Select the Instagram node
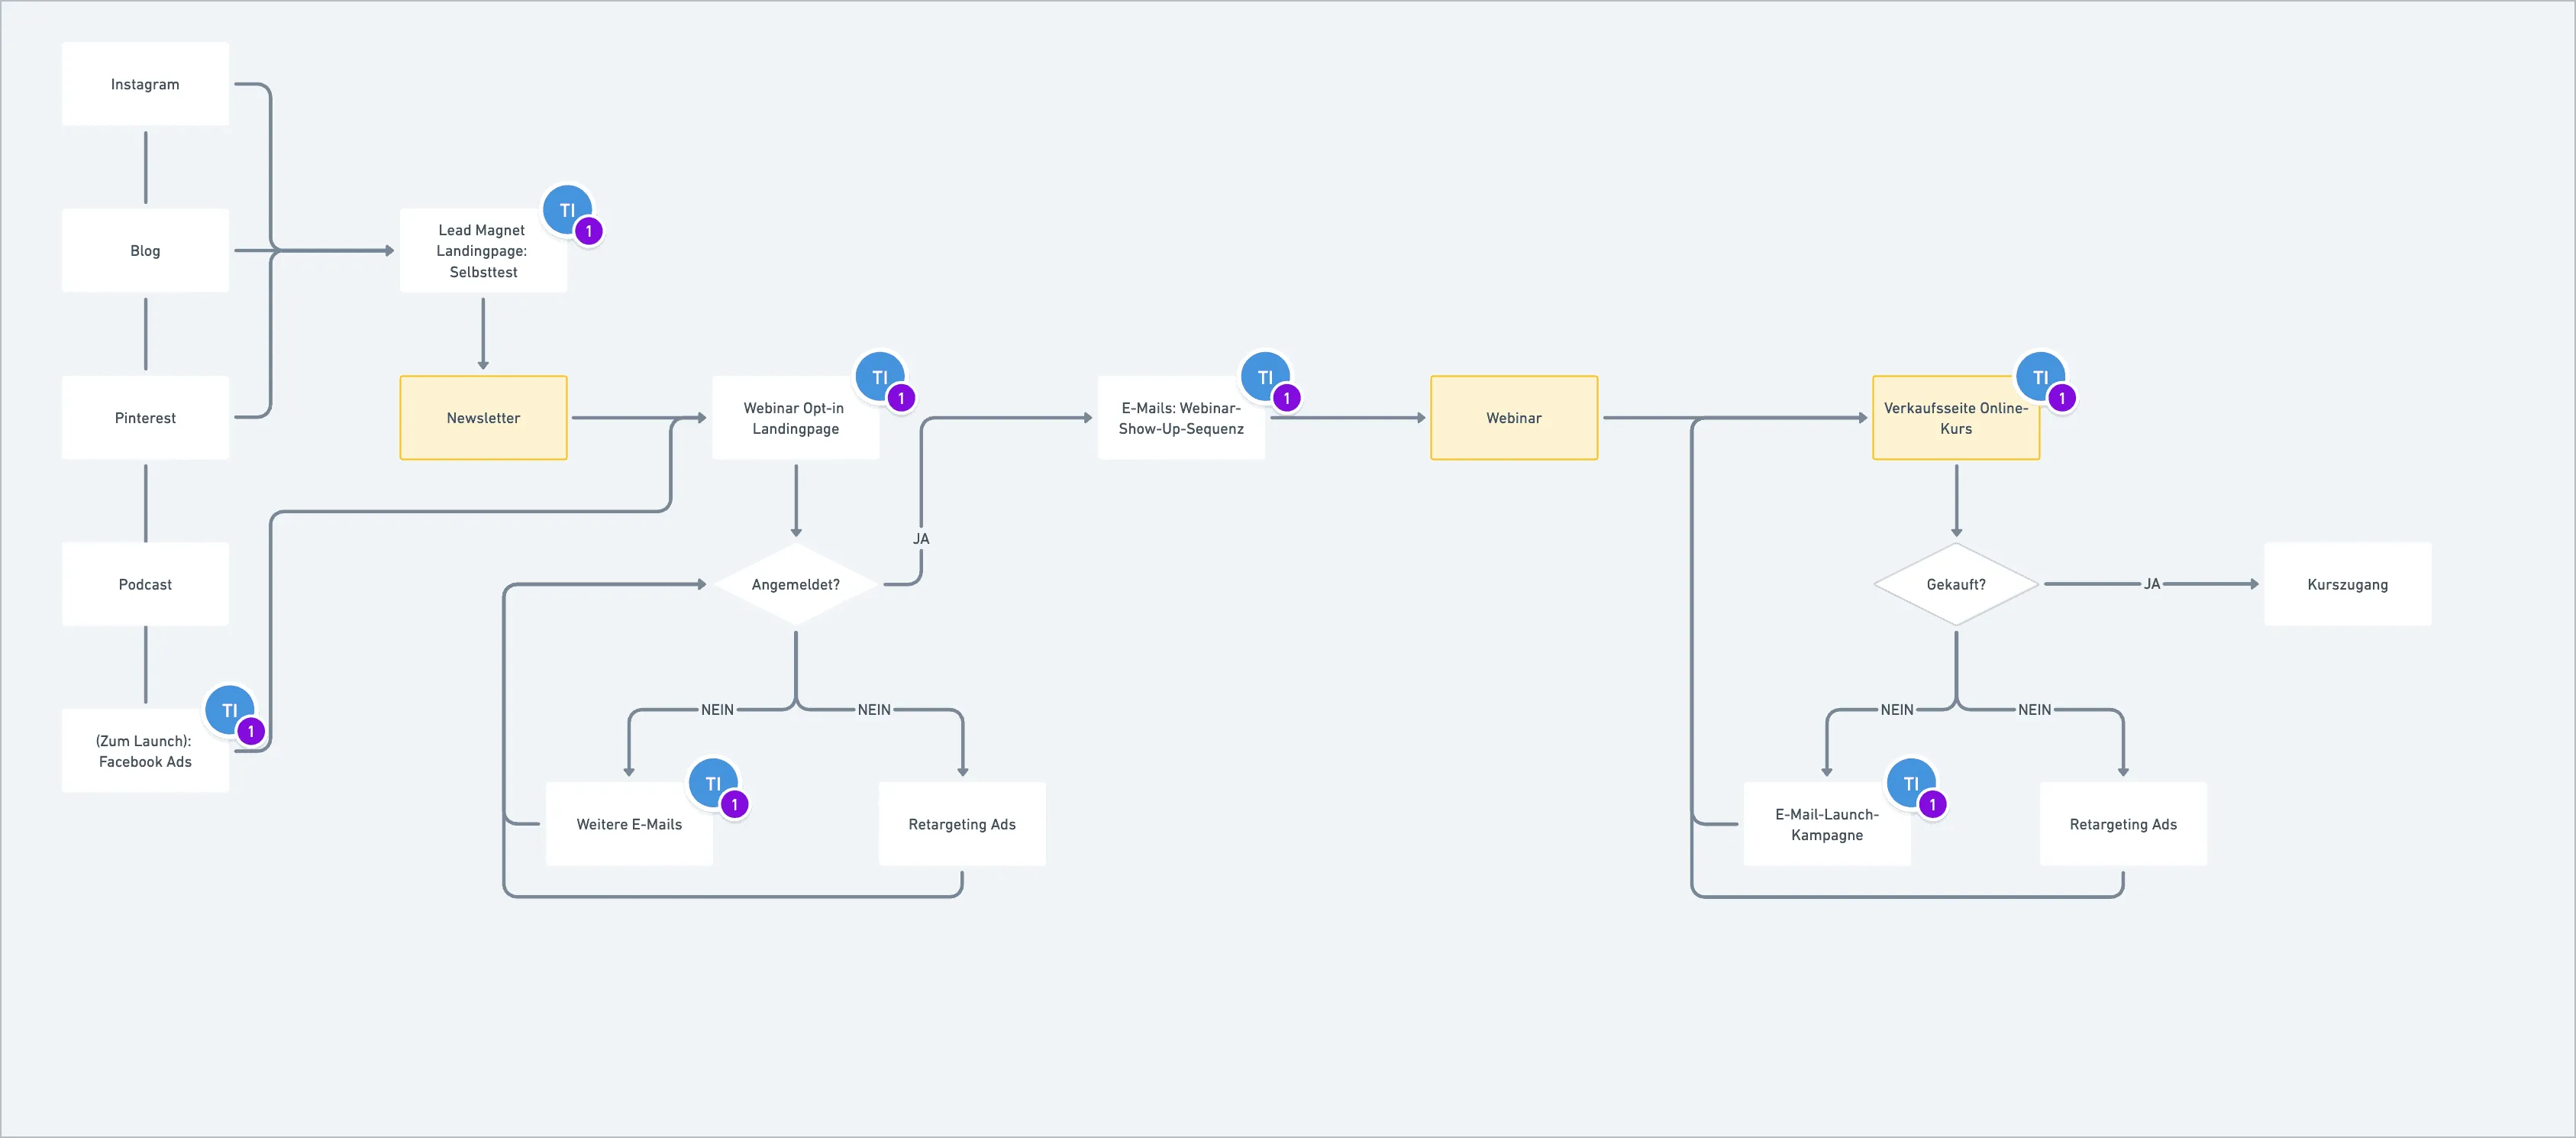The width and height of the screenshot is (2576, 1138). pos(145,84)
